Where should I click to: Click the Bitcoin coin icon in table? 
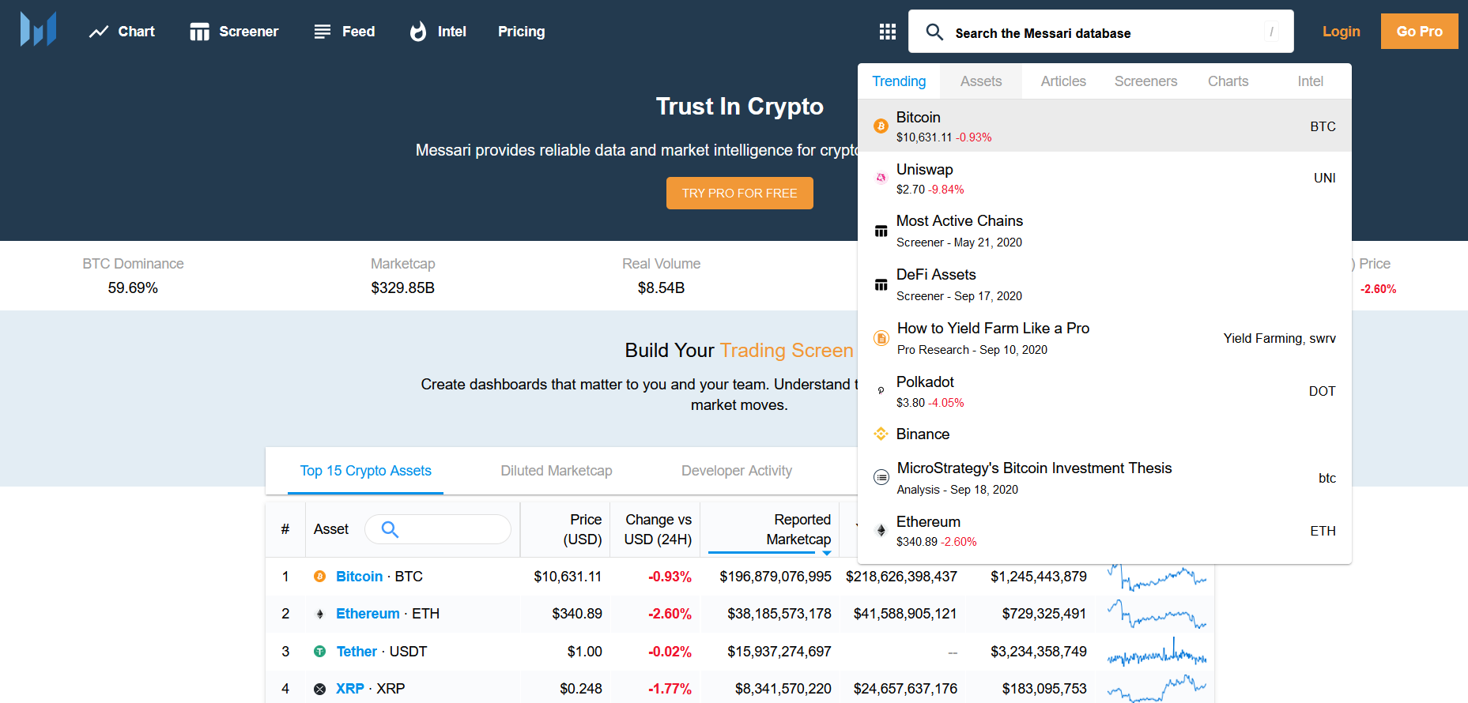point(319,577)
